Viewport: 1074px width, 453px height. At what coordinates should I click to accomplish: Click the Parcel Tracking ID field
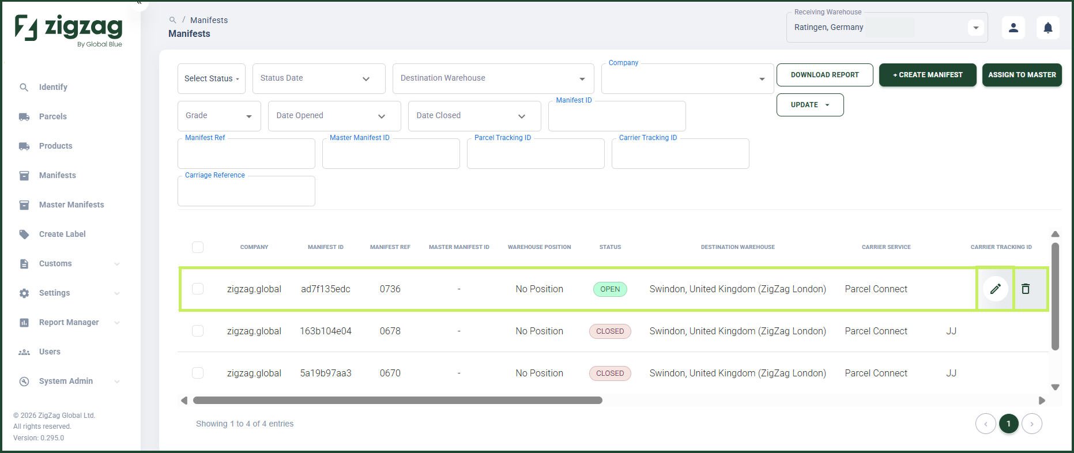(536, 153)
